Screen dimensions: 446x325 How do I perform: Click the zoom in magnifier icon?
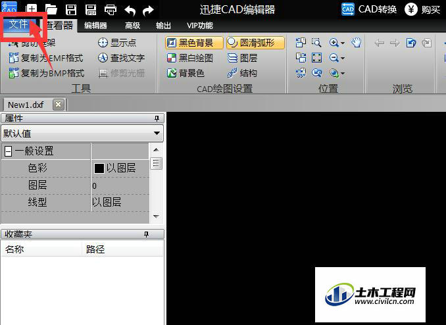(x=334, y=43)
